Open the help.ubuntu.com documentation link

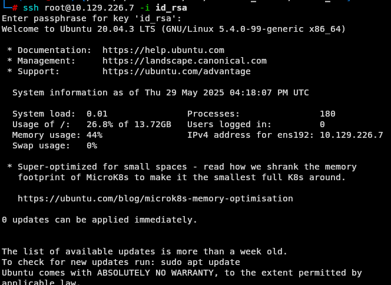[x=163, y=51]
